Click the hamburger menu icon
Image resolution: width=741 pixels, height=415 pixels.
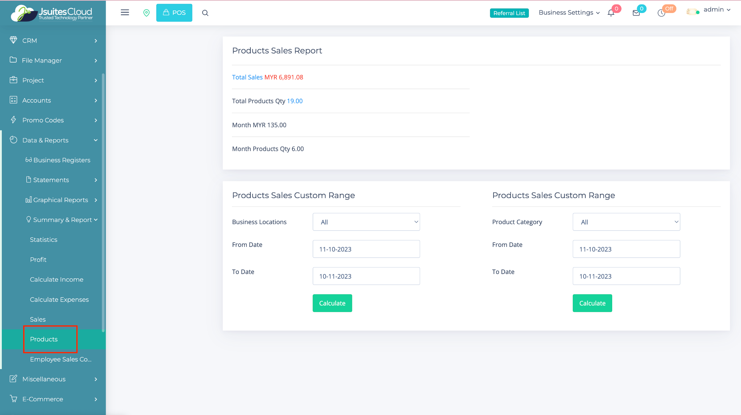pos(125,13)
